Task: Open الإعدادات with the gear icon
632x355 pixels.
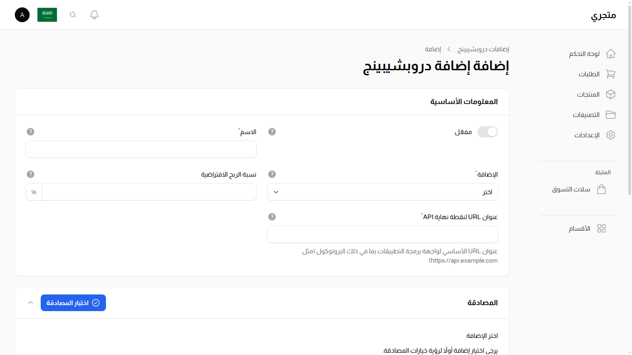Action: 611,135
